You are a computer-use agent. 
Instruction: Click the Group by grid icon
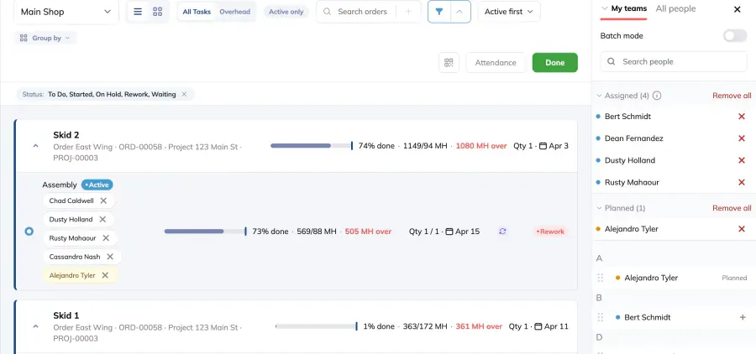24,38
